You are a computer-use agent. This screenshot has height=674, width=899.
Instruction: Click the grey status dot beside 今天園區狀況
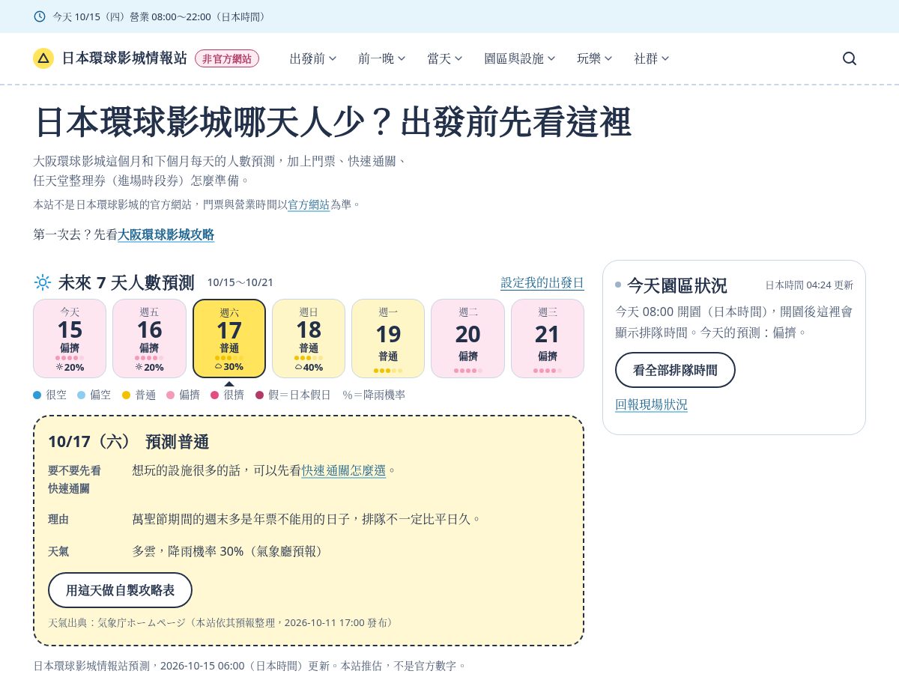click(618, 285)
